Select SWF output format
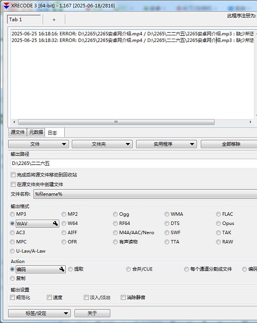The width and height of the screenshot is (257, 323). click(167, 233)
